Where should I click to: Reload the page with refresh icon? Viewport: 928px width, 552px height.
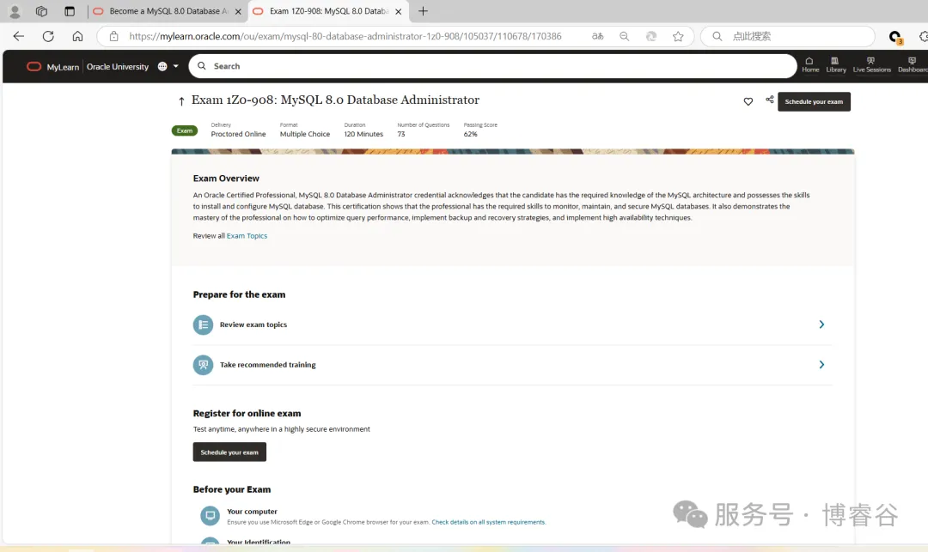48,36
